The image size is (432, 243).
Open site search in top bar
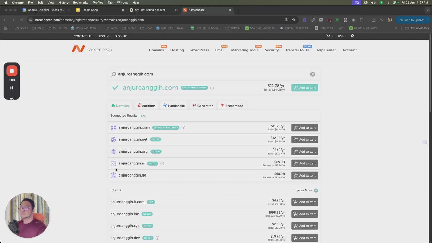click(352, 36)
